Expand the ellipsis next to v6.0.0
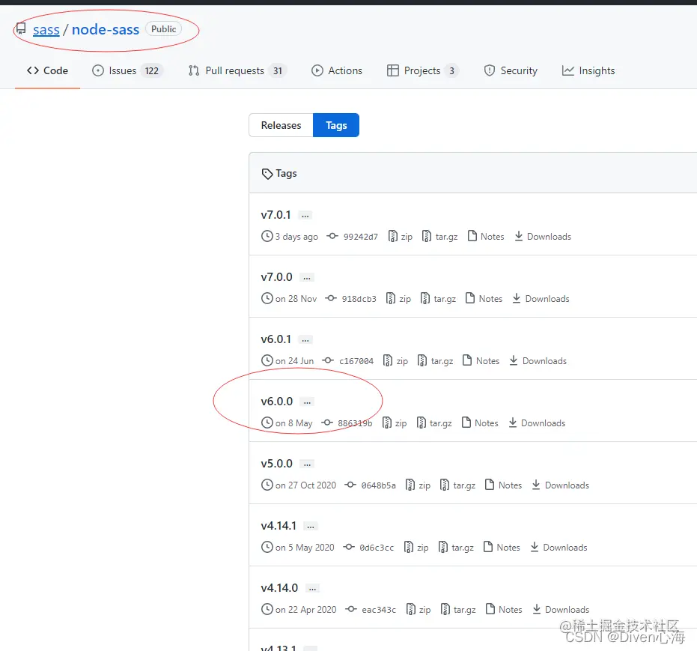This screenshot has width=697, height=651. tap(307, 402)
